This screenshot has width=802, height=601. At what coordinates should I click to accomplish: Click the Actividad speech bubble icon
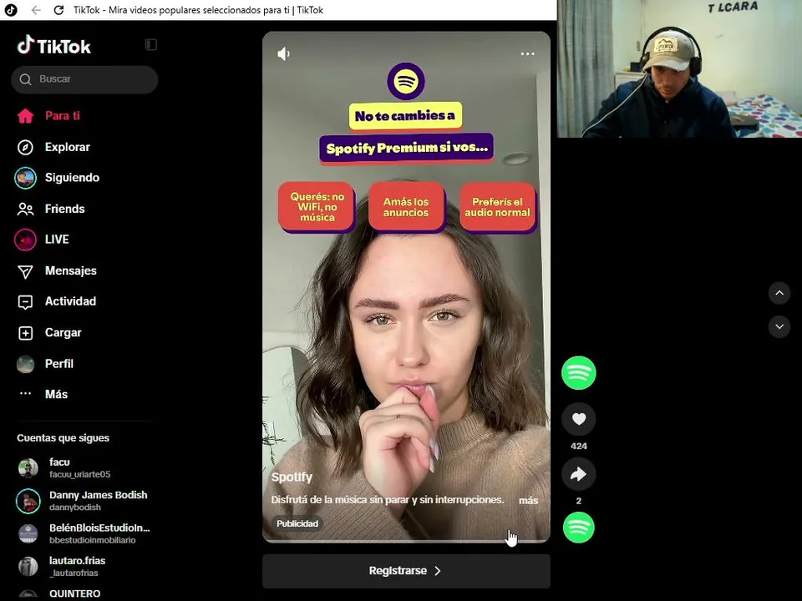pos(25,302)
